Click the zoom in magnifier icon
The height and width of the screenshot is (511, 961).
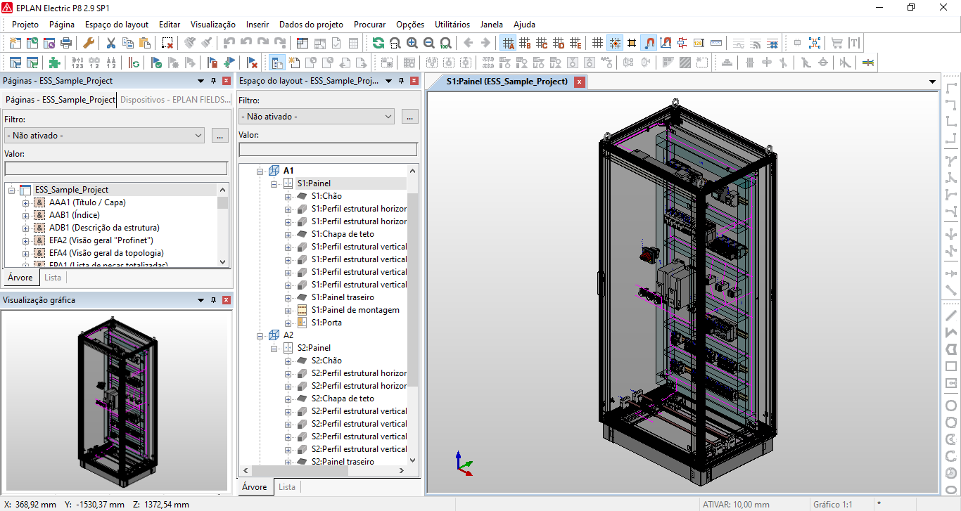[x=412, y=43]
